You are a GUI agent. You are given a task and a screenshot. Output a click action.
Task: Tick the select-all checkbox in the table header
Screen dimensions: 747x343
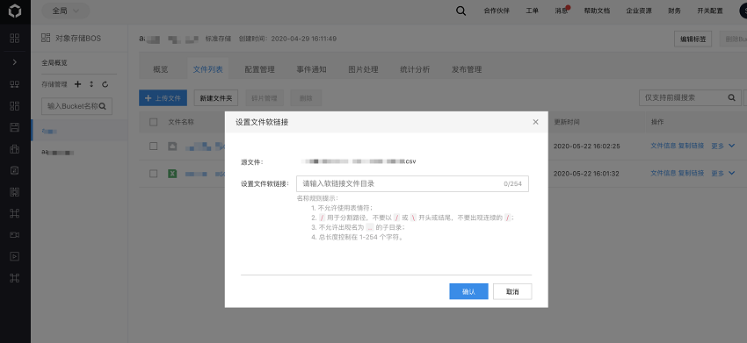[154, 122]
